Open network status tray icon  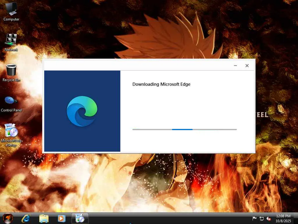(x=262, y=219)
